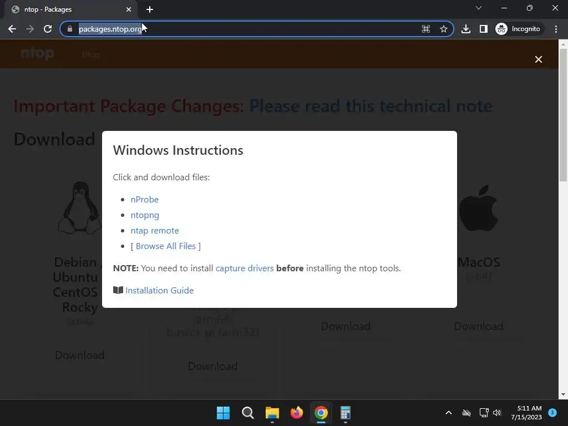Open the capture drivers link
This screenshot has width=568, height=426.
(245, 268)
